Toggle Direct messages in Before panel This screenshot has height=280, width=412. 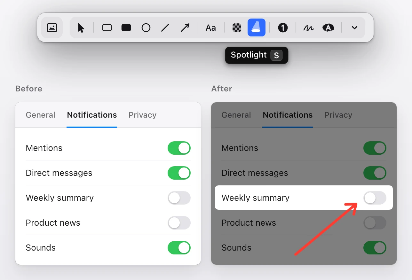click(179, 173)
